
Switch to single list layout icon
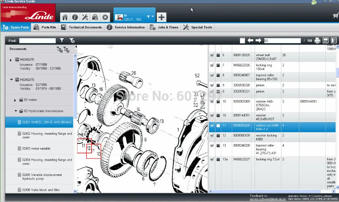(325, 40)
